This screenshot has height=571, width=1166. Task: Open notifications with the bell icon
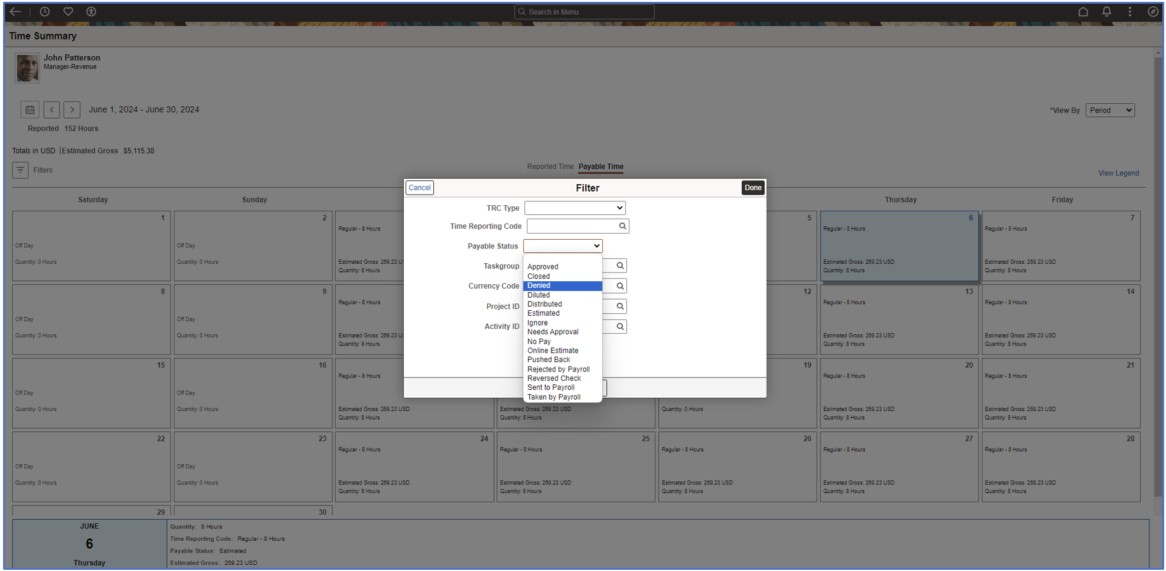coord(1107,11)
